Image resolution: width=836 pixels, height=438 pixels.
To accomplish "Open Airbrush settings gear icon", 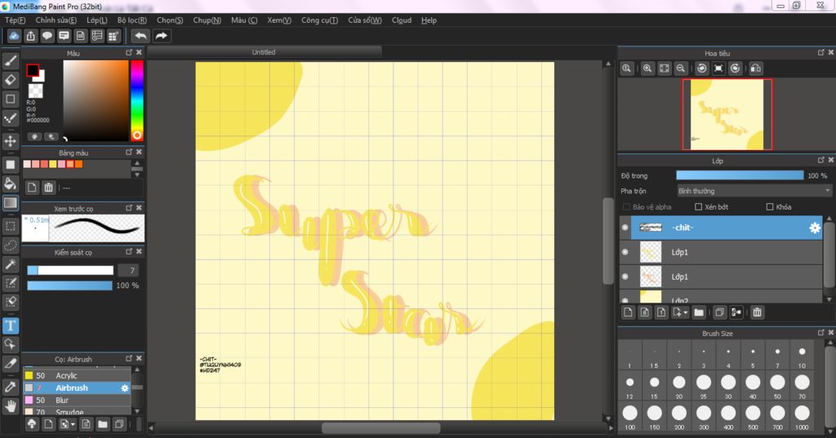I will 125,388.
